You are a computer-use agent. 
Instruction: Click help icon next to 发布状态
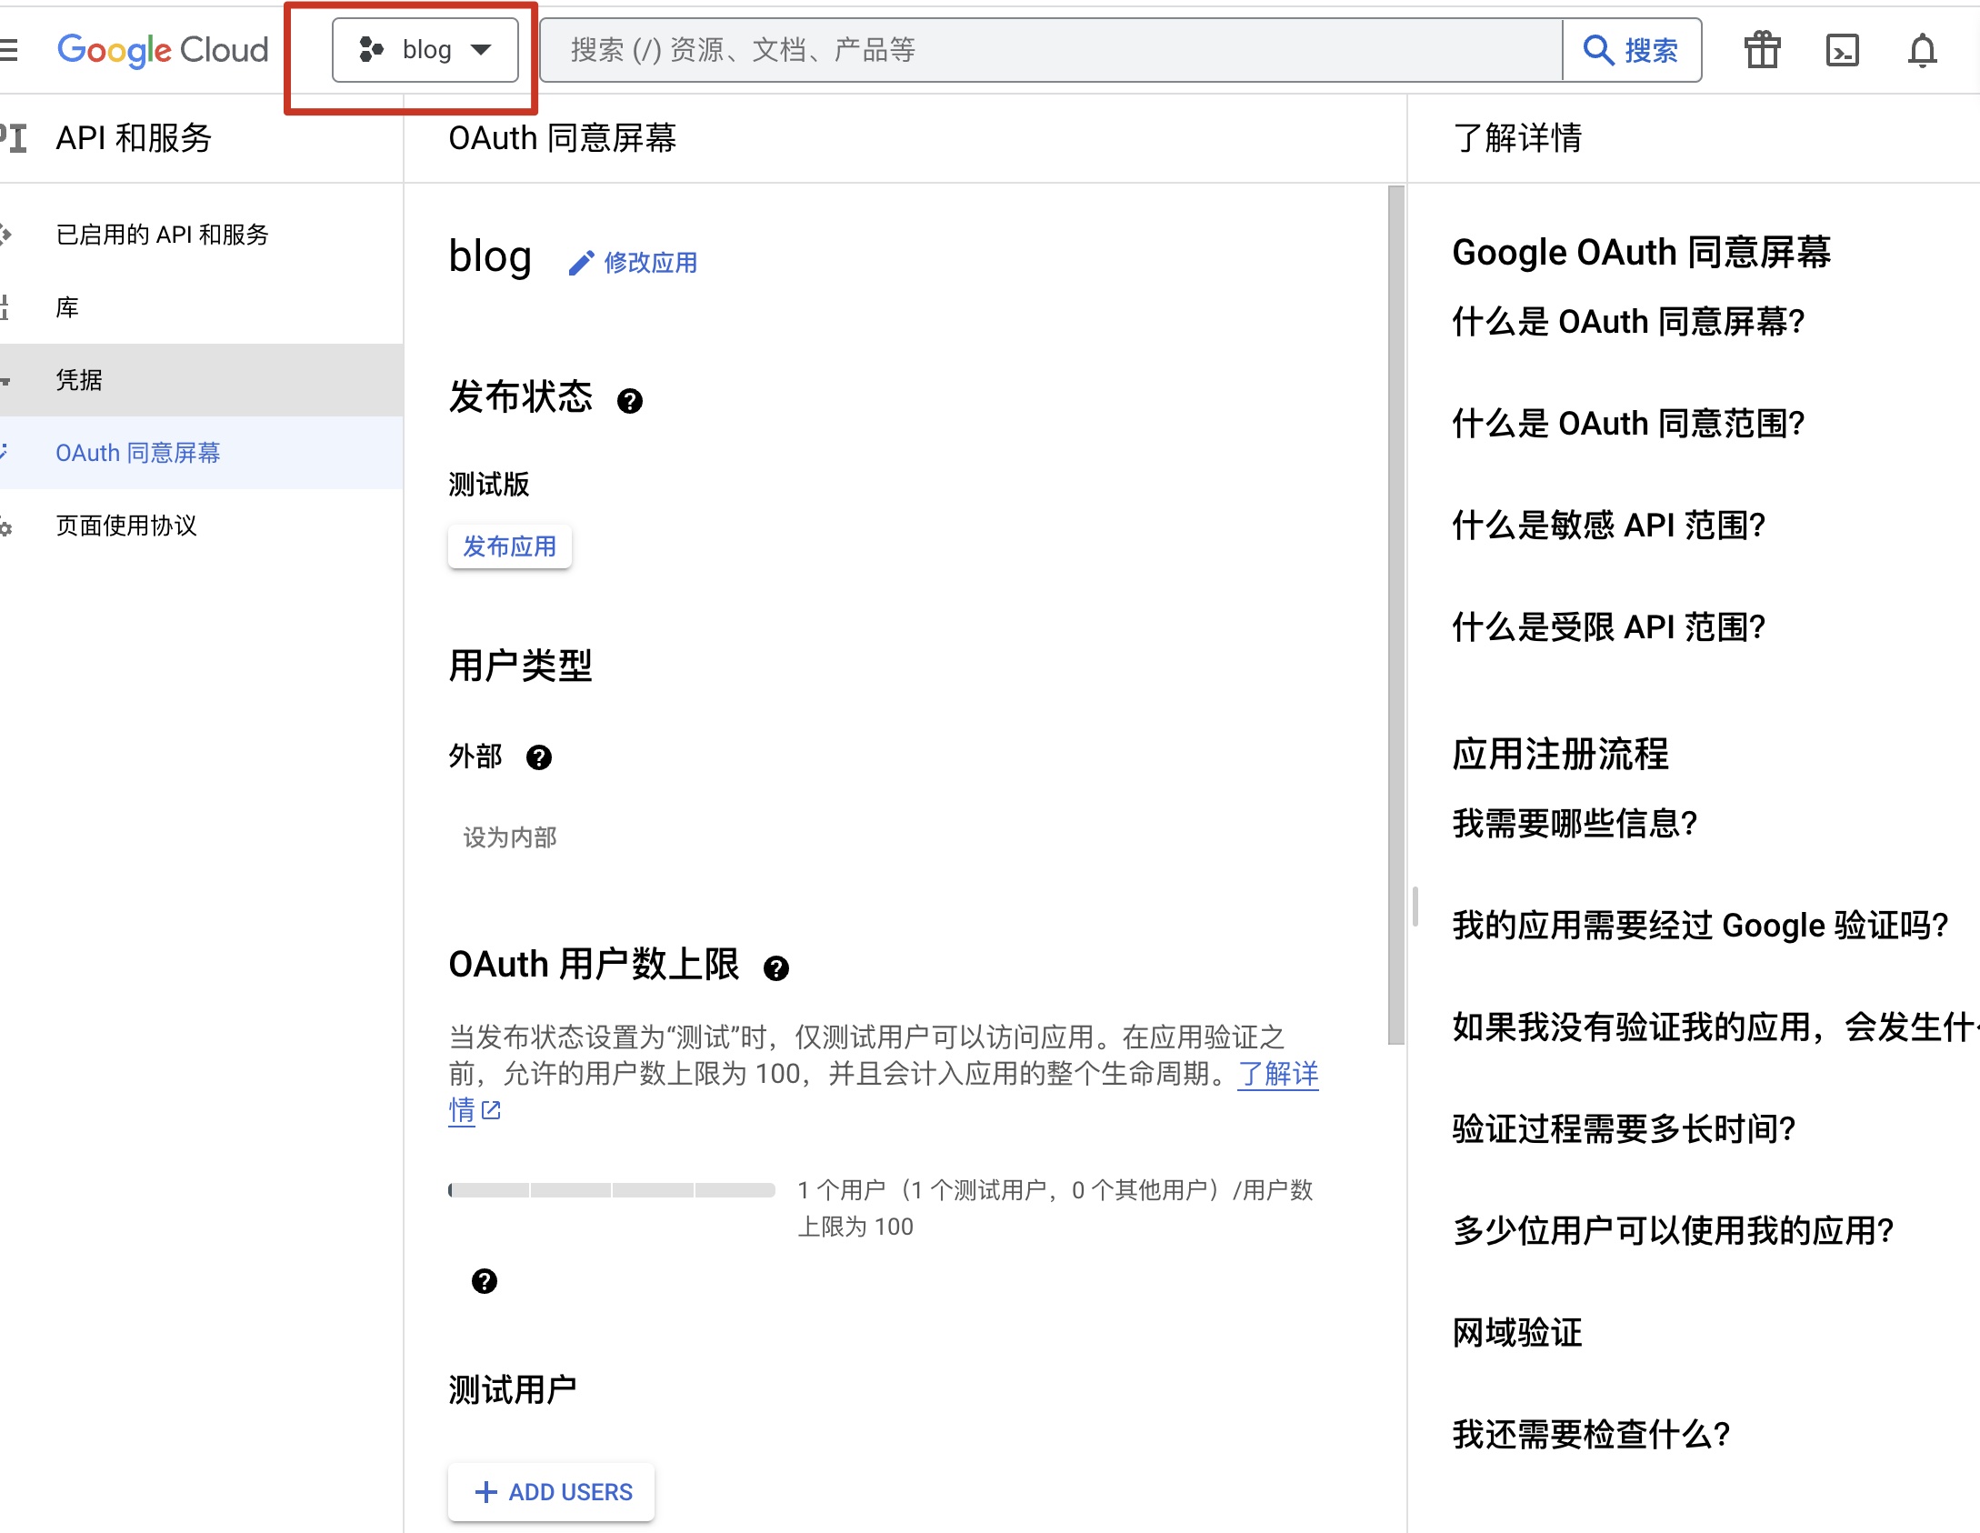coord(629,401)
